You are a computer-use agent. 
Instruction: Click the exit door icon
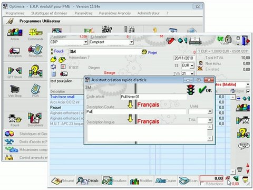click(245, 41)
